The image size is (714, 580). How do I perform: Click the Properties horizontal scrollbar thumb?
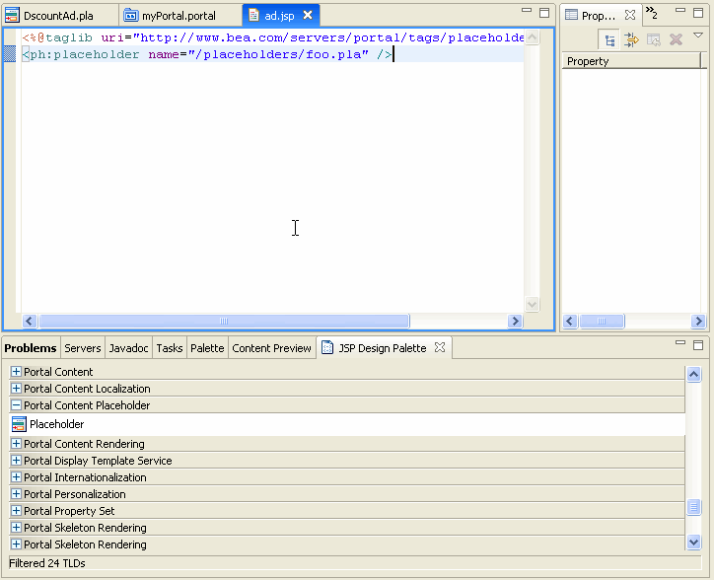click(602, 322)
